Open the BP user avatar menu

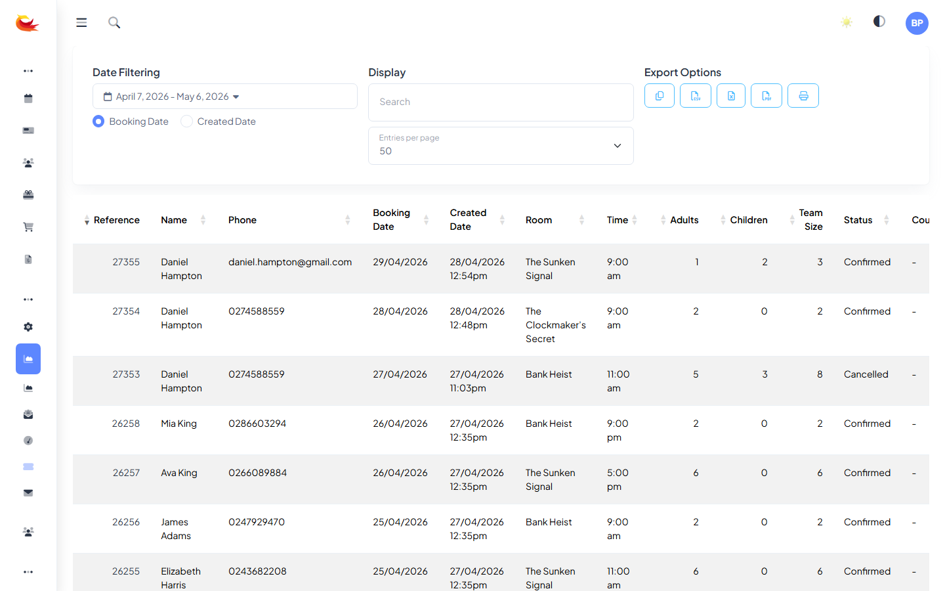tap(917, 23)
